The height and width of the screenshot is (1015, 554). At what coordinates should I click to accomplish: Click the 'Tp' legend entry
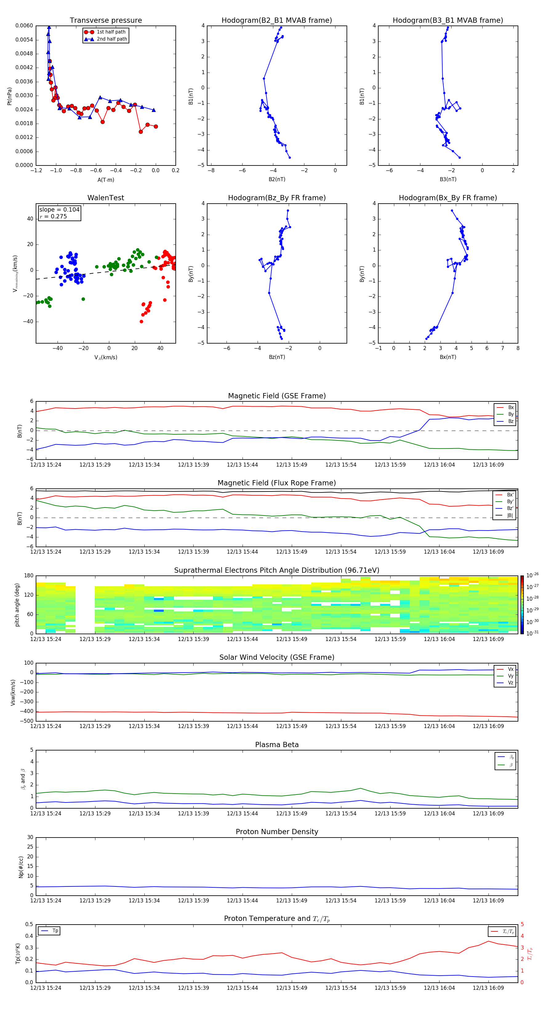[50, 931]
